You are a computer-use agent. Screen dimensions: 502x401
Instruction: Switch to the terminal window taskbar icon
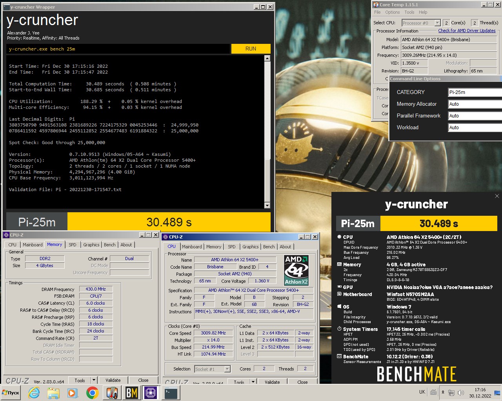click(171, 393)
